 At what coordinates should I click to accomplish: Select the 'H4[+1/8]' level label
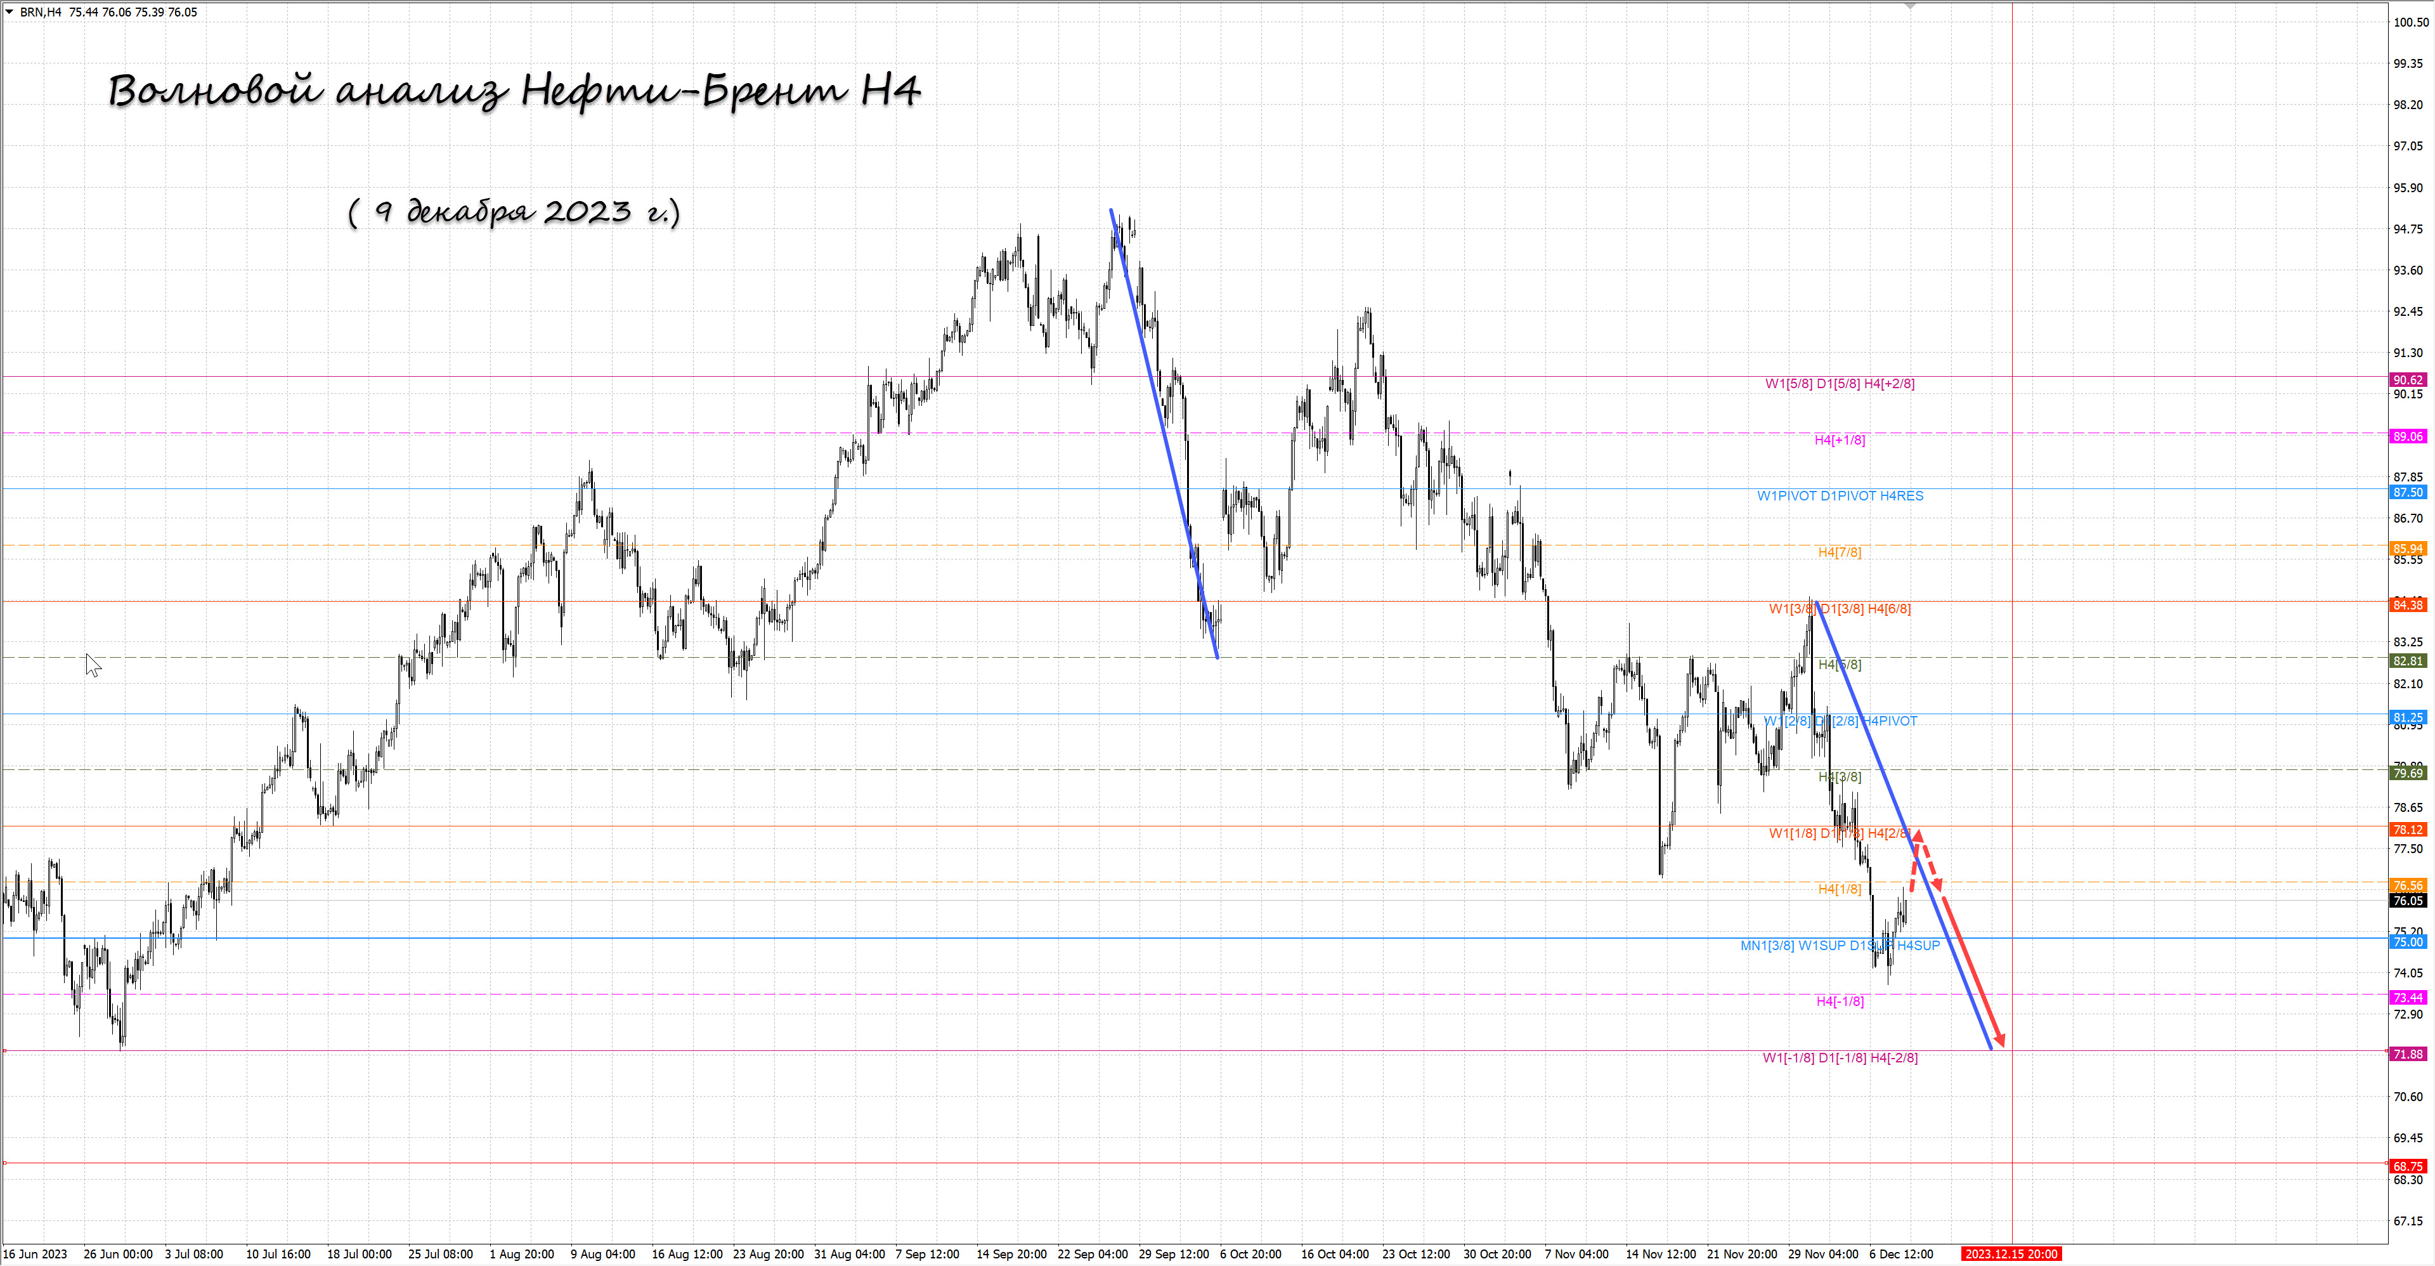coord(1840,440)
